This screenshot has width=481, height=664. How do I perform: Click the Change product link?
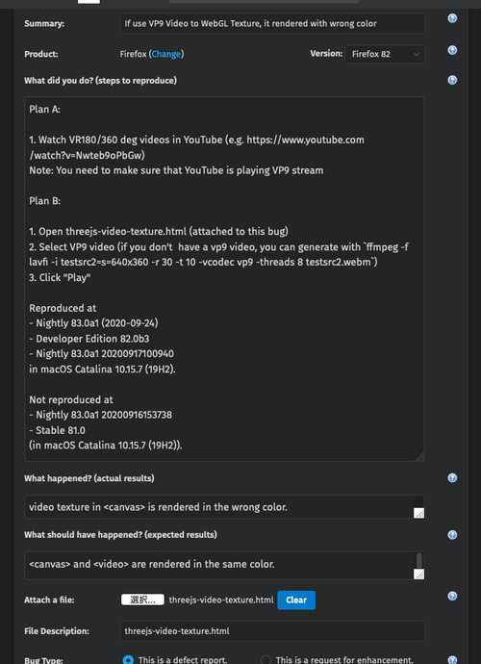(x=166, y=54)
